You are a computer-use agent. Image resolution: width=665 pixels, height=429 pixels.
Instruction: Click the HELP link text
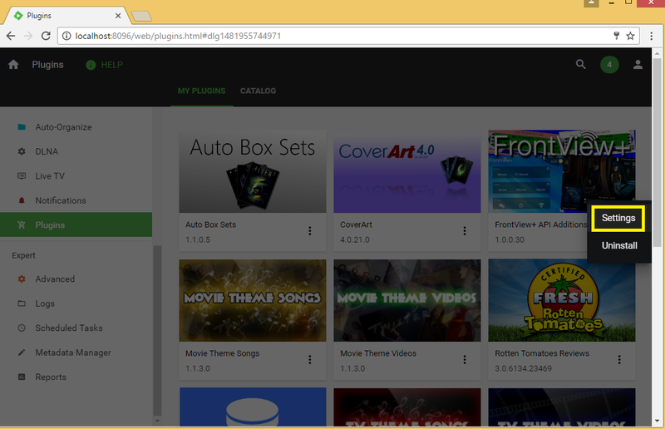(x=112, y=65)
